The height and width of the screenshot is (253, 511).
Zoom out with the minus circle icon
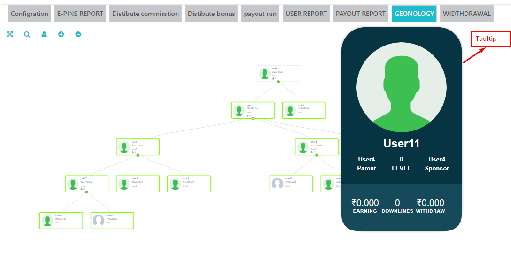pyautogui.click(x=78, y=34)
